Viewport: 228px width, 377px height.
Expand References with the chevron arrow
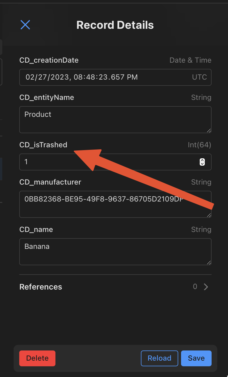click(206, 287)
